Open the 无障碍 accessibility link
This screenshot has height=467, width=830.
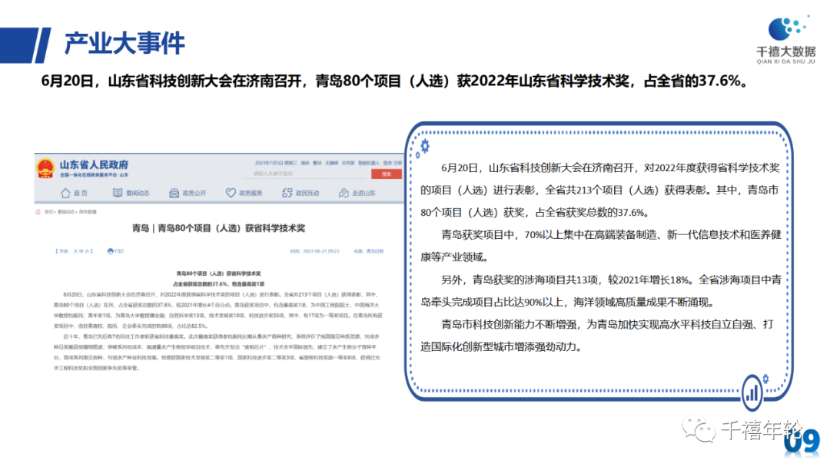tap(332, 163)
